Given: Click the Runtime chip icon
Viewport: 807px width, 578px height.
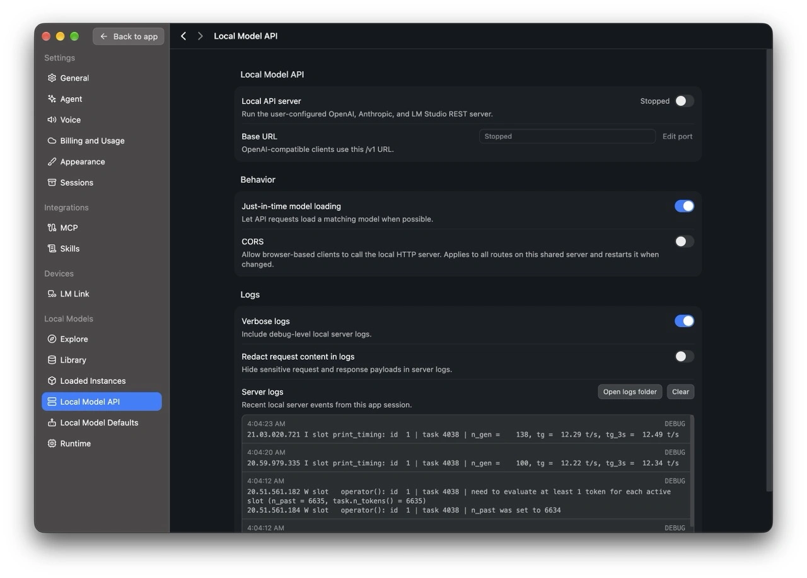Looking at the screenshot, I should tap(52, 444).
